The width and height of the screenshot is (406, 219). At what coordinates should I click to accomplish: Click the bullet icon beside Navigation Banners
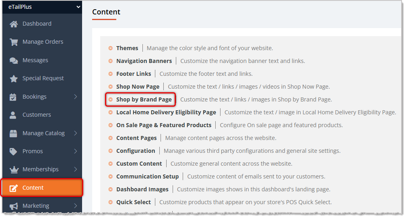[x=111, y=61]
